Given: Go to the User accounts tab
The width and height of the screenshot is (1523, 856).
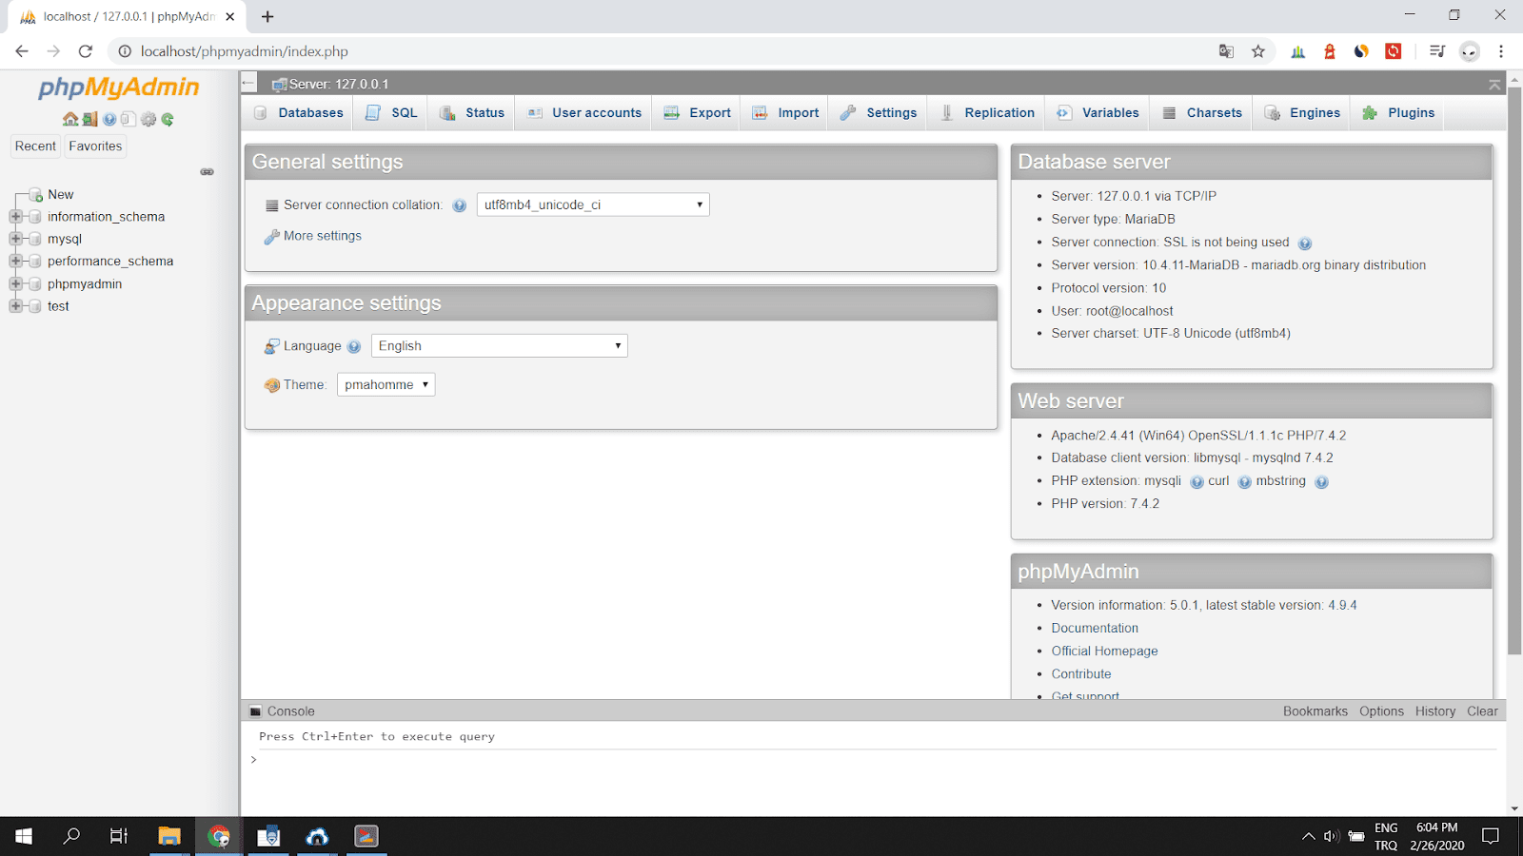Looking at the screenshot, I should (584, 113).
